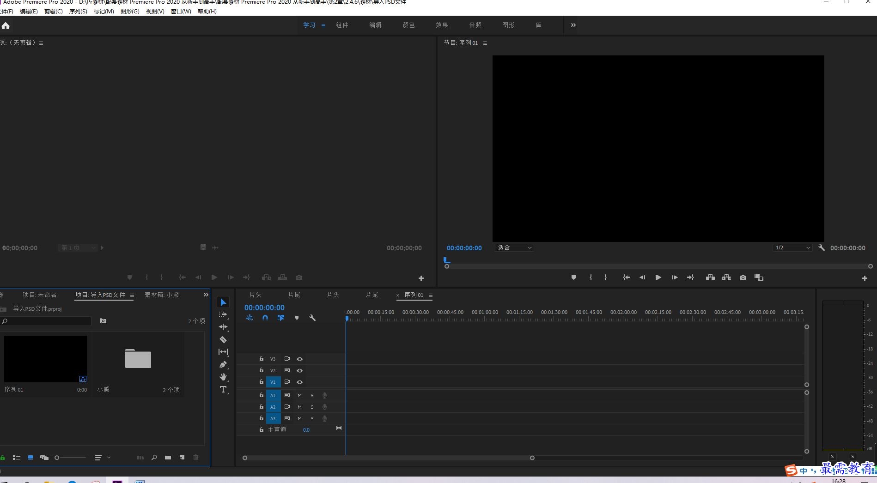877x483 pixels.
Task: Click Lift button in program monitor
Action: coord(710,278)
